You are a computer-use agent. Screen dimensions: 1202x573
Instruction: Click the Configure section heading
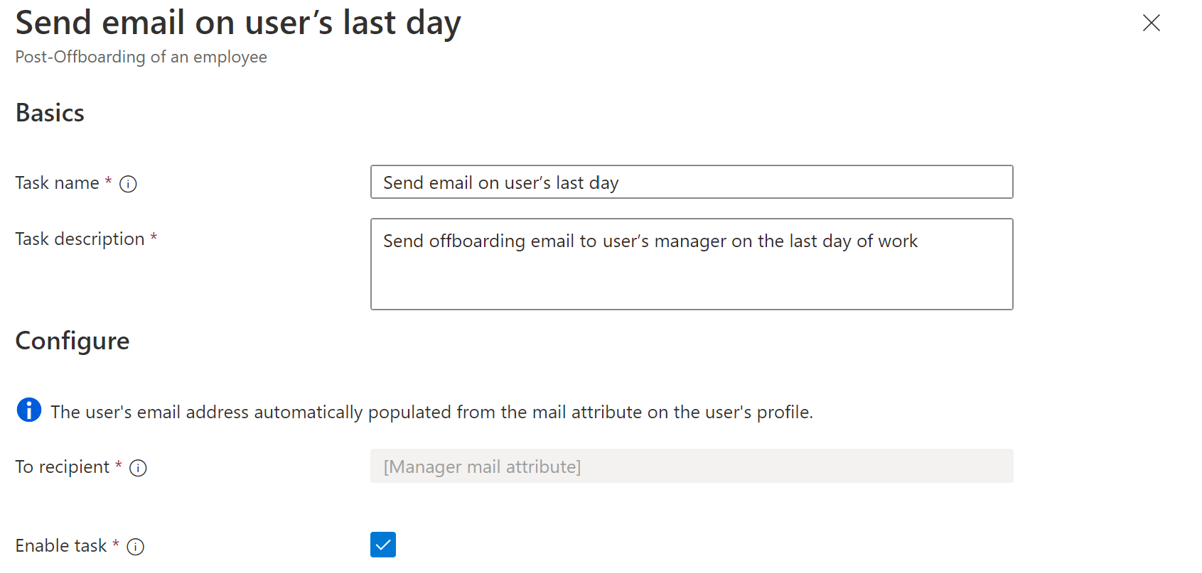pos(72,341)
